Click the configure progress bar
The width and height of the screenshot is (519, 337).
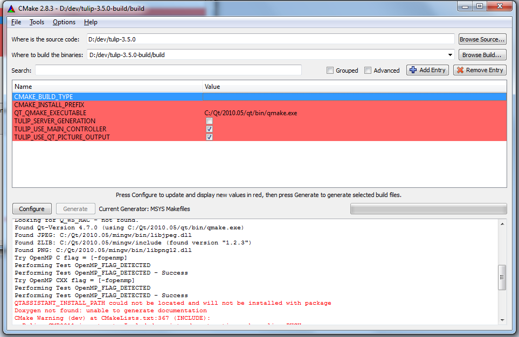[428, 209]
